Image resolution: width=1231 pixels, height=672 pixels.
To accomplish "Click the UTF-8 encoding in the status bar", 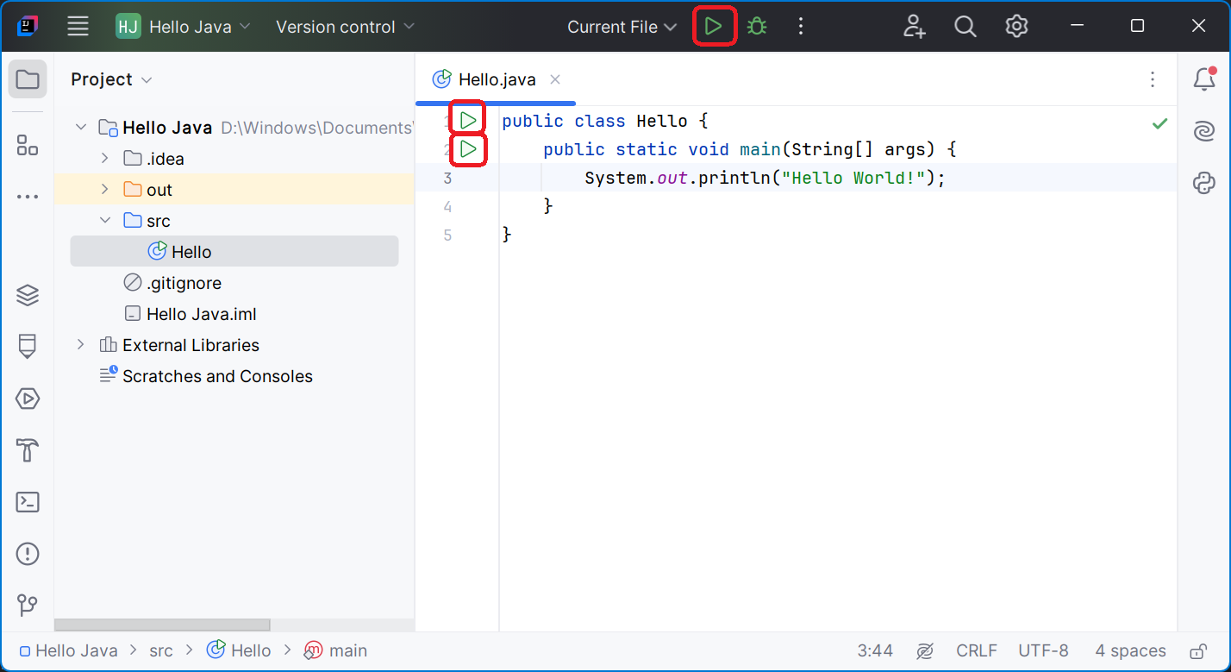I will coord(1043,651).
